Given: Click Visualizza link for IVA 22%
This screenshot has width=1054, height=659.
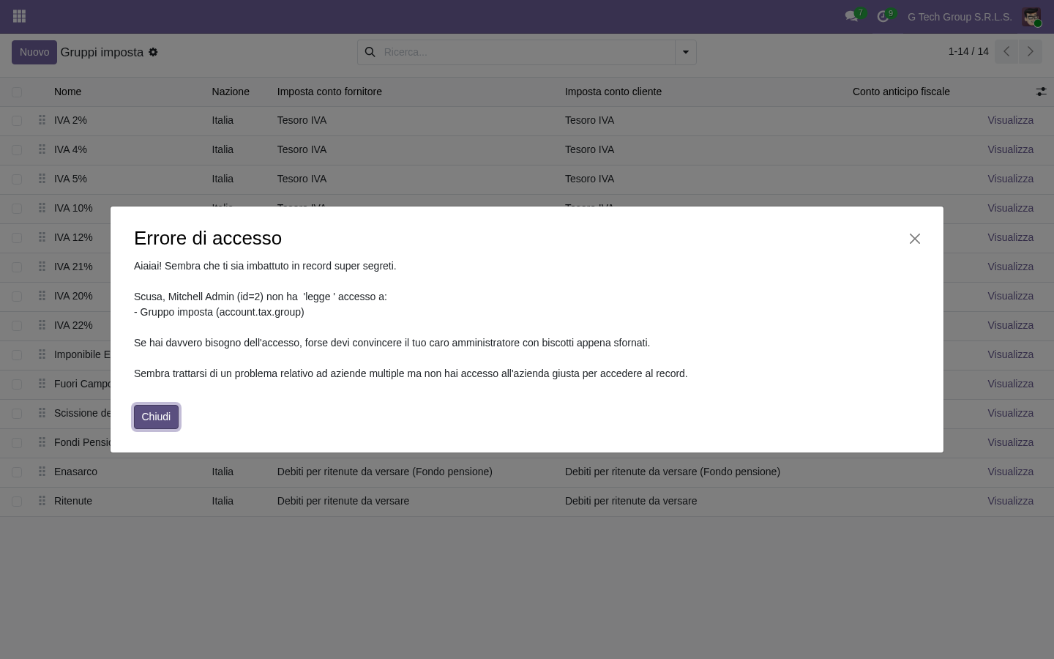Looking at the screenshot, I should coord(1010,325).
